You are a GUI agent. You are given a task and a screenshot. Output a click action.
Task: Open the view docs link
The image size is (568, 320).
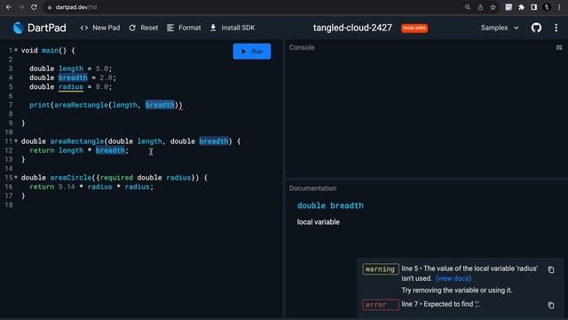(454, 278)
